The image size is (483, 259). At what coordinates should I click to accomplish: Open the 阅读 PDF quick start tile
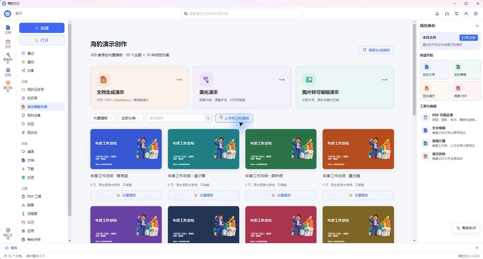(x=466, y=91)
